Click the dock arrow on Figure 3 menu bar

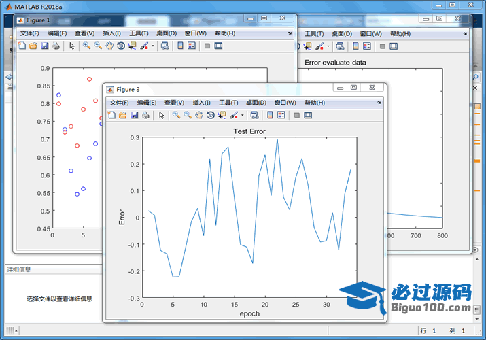coord(380,103)
